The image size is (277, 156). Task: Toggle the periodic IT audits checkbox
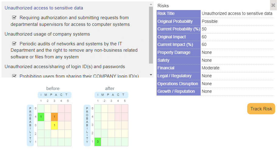tap(14, 44)
